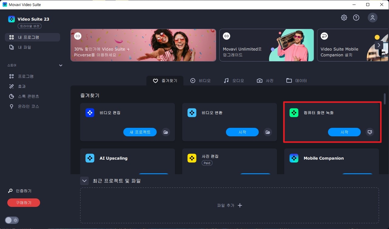Screen dimensions: 389x229
Task: Click 시작 button in 컴퓨터 화면 녹화 card
Action: coord(344,132)
